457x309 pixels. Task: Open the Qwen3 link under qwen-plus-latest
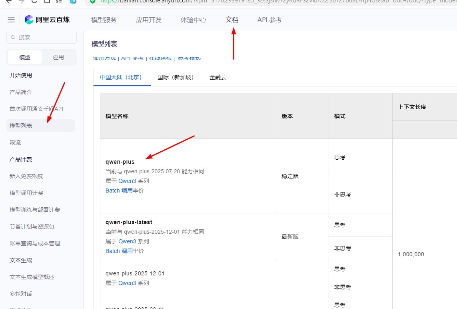click(x=128, y=241)
